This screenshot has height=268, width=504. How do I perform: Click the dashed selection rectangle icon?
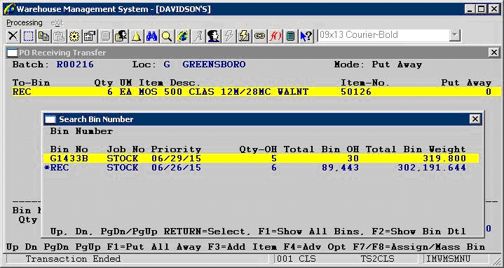coord(29,36)
